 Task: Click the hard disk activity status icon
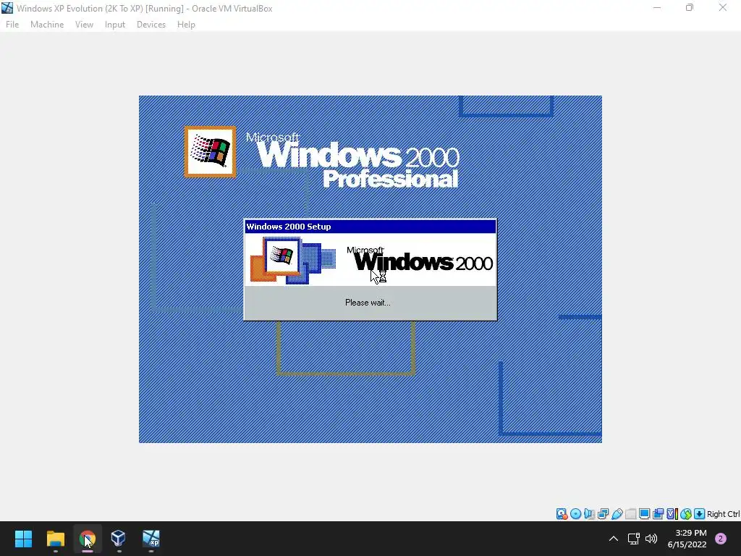(562, 514)
